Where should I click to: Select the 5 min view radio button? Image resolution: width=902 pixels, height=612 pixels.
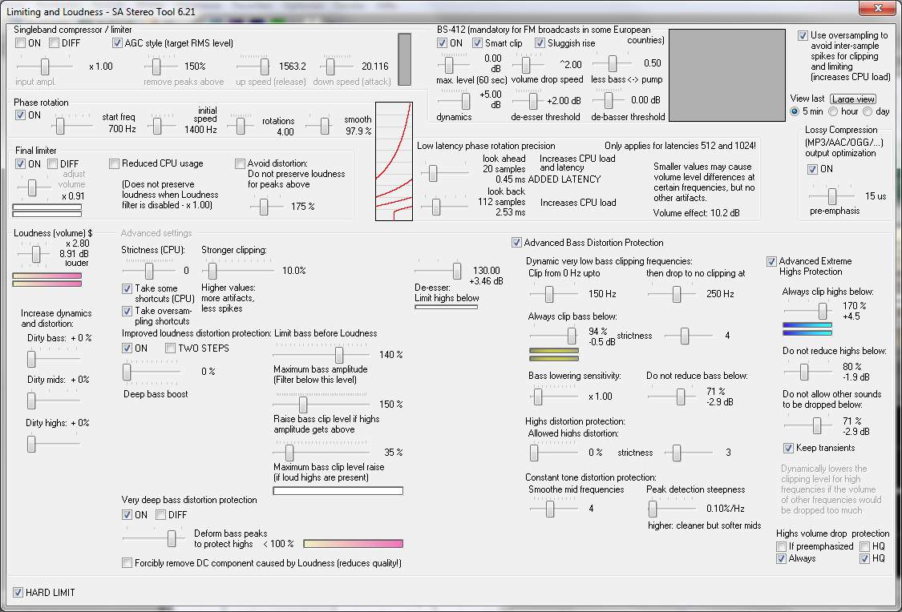(x=795, y=111)
